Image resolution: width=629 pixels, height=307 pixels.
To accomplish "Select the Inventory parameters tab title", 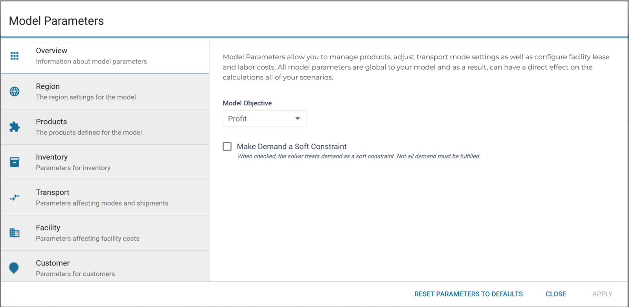I will (x=51, y=157).
